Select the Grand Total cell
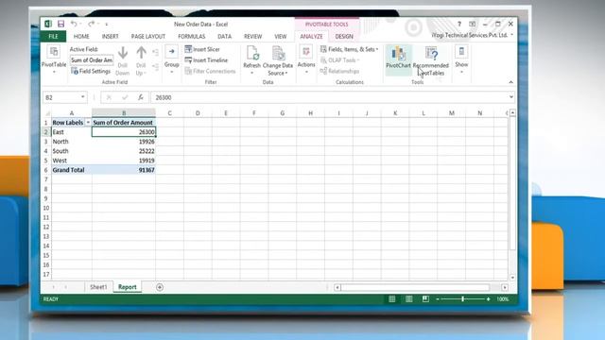 coord(72,170)
